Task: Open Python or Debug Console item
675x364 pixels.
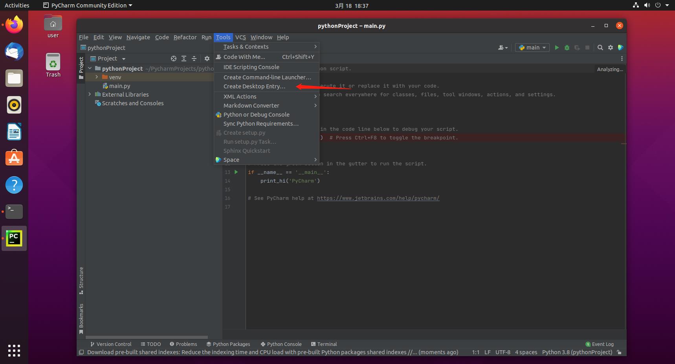Action: [266, 115]
